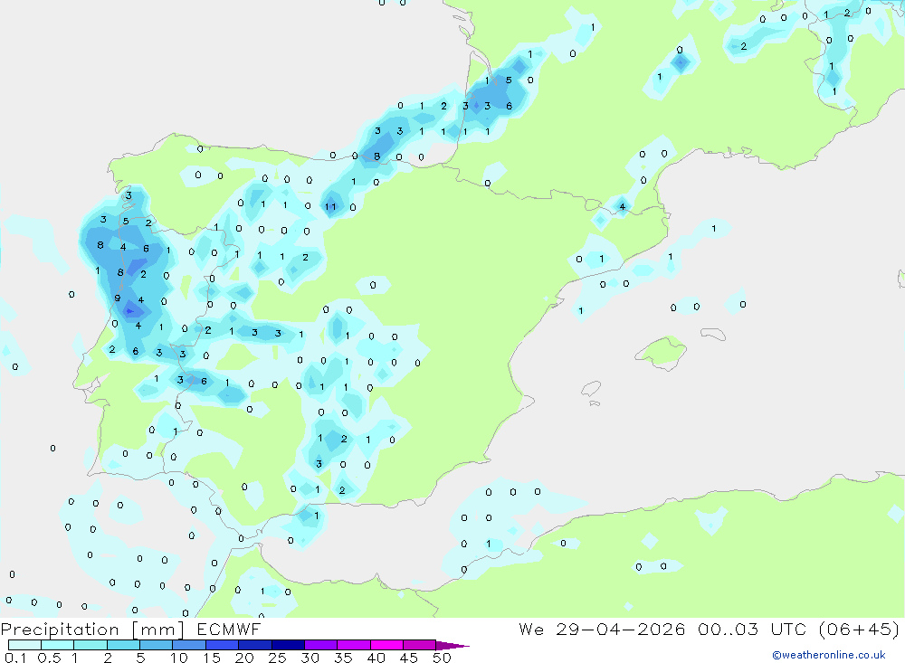
Task: Click the 'Precipitation' title word
Action: (x=60, y=630)
